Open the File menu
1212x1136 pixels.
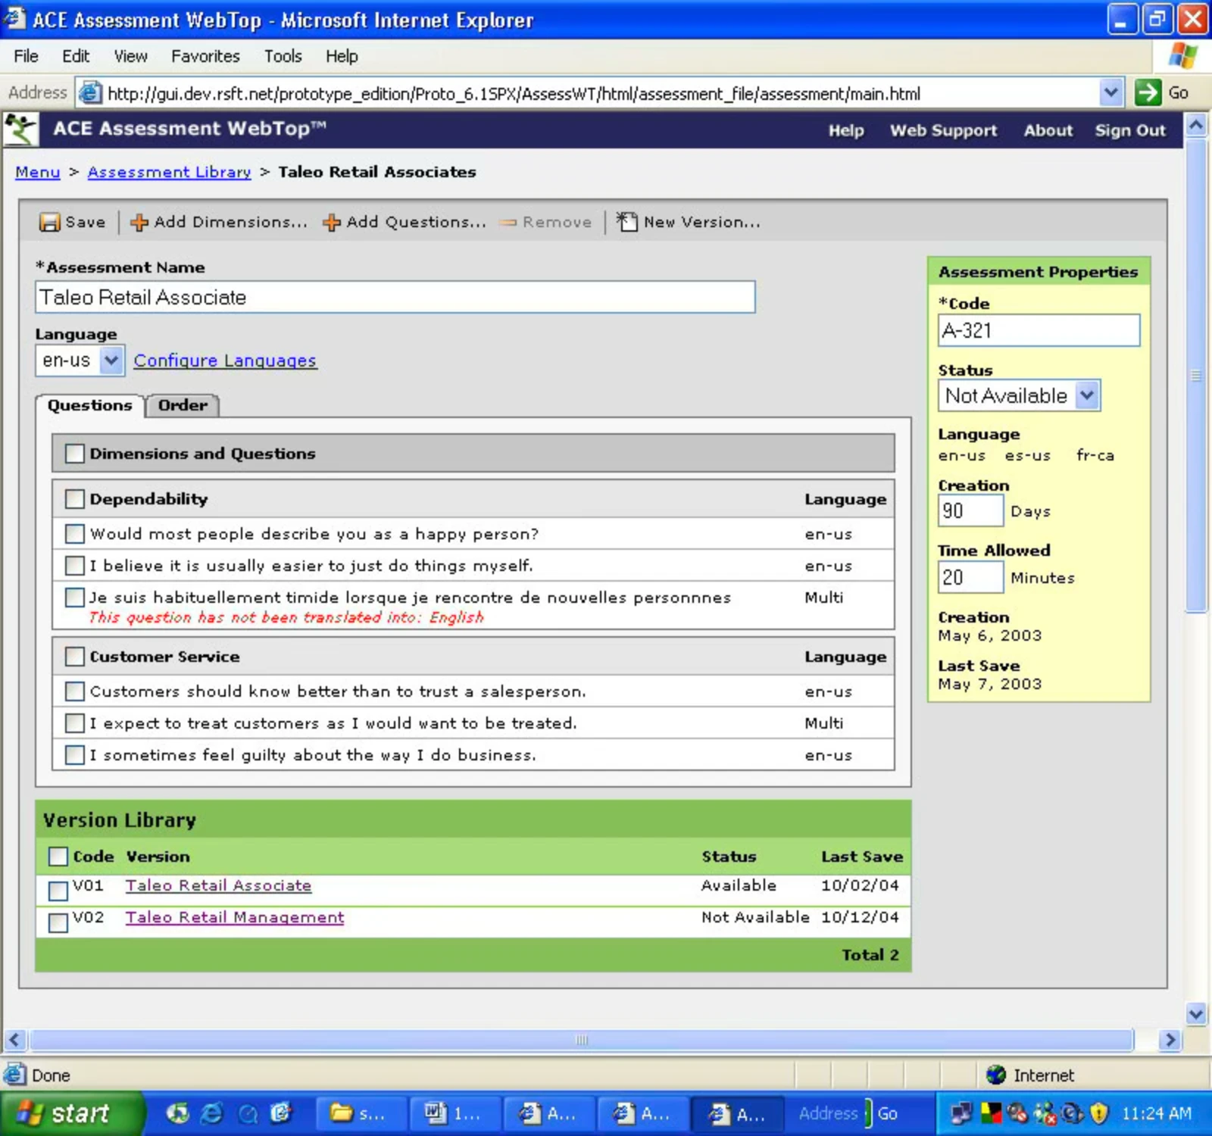point(26,56)
